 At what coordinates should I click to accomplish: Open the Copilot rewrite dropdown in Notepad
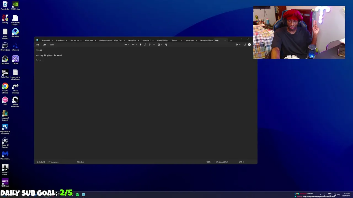coord(238,45)
